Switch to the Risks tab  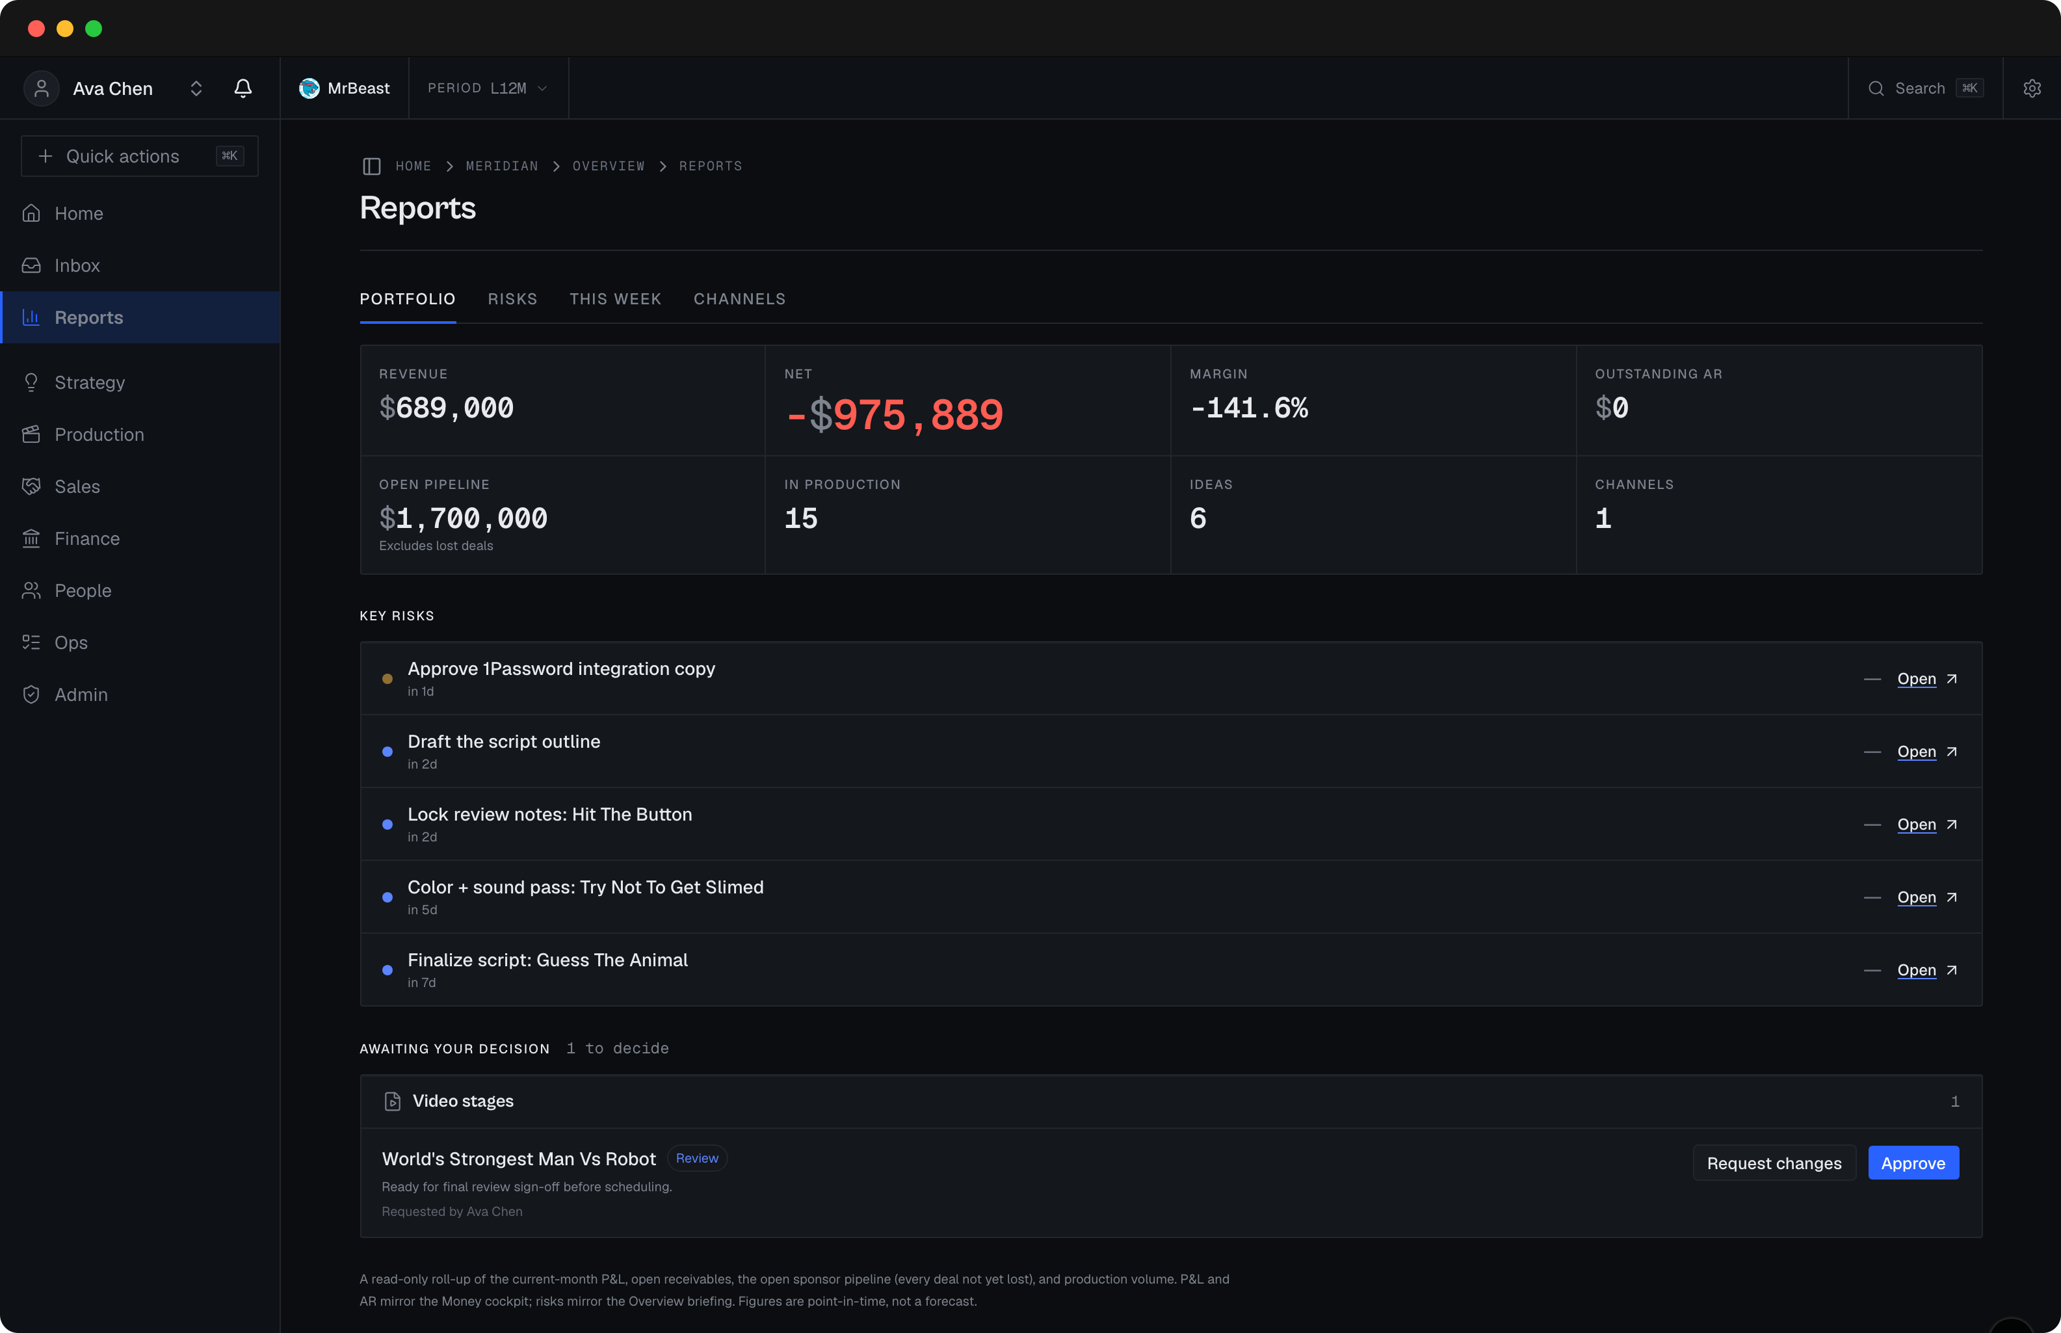pos(512,300)
